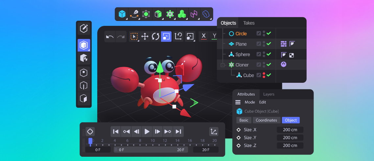Click the Reset Transform tool icon

[x=178, y=37]
